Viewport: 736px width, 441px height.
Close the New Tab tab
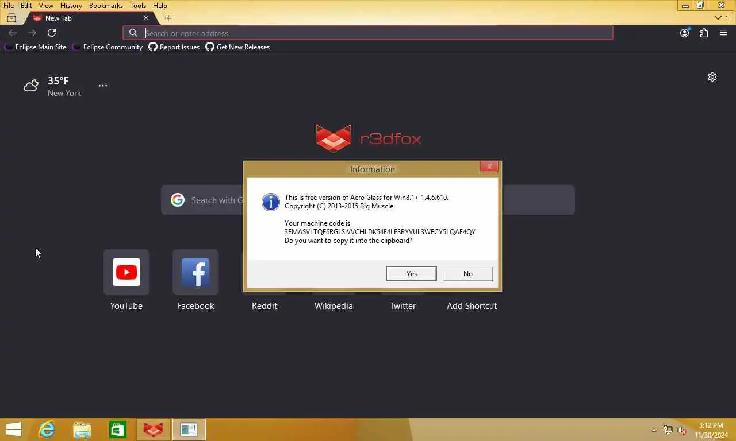pyautogui.click(x=145, y=18)
